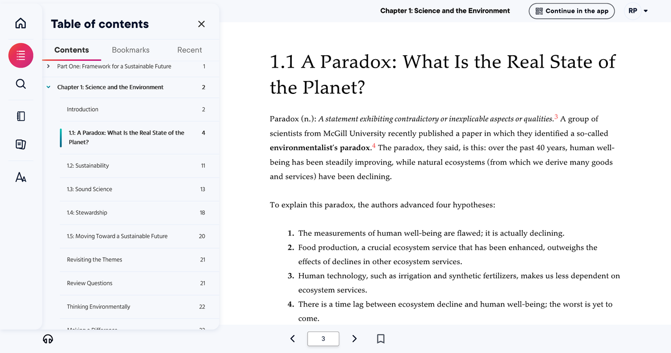Click the bold term environmentalist's paradox
The width and height of the screenshot is (671, 353).
point(320,148)
